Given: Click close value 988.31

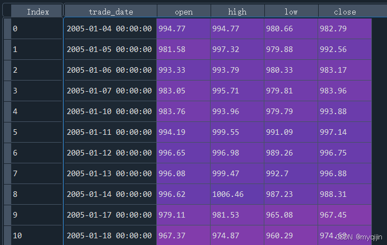Looking at the screenshot, I should click(345, 194).
